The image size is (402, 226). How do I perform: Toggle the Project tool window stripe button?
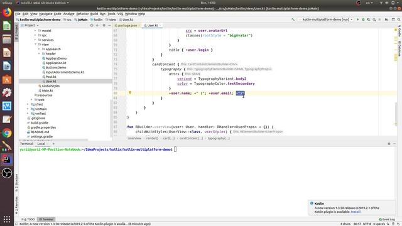[17, 31]
